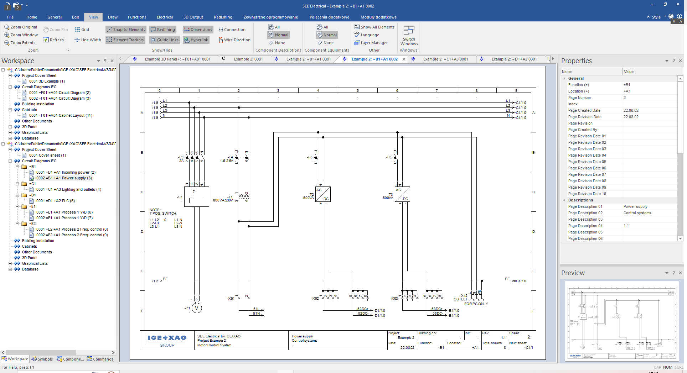Click the workspace horizontal scrollbar

click(58, 352)
